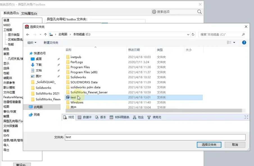Select 备份/恢复 in options list

tap(10, 112)
